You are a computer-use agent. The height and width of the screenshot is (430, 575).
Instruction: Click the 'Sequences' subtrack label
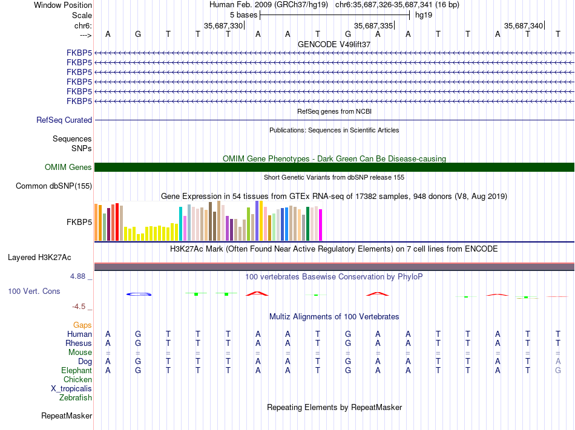tap(72, 139)
